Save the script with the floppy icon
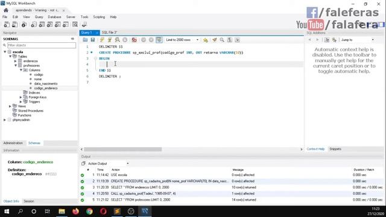This screenshot has width=386, height=217. 92,40
